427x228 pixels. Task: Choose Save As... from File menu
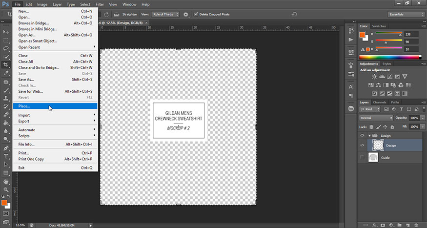tap(55, 80)
